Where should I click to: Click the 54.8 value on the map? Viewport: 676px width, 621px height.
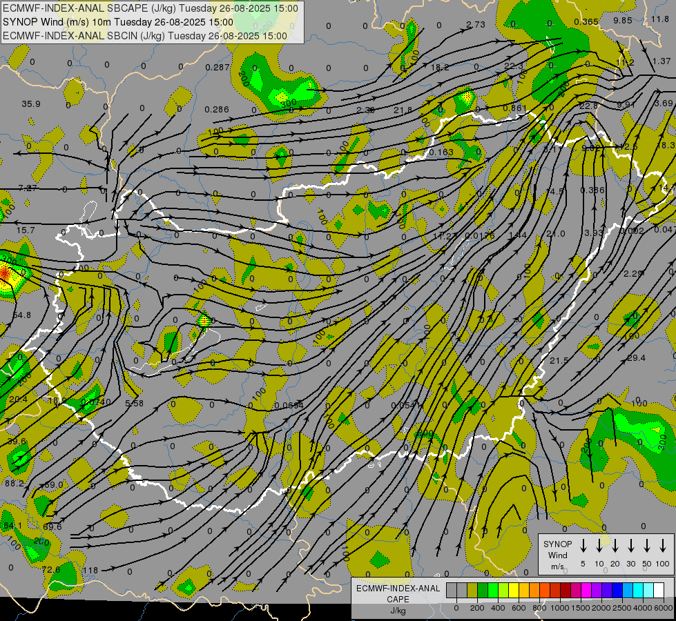[21, 315]
